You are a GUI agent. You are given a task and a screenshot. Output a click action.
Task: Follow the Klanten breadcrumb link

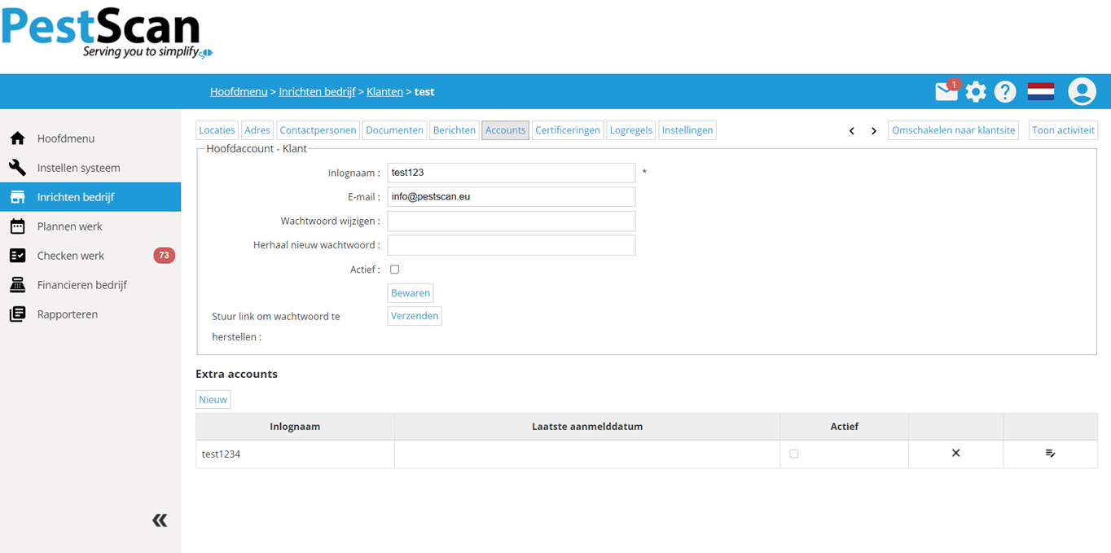384,92
